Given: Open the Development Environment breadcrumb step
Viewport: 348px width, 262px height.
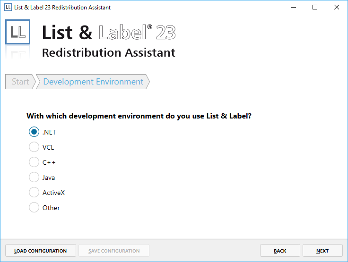Looking at the screenshot, I should click(93, 82).
